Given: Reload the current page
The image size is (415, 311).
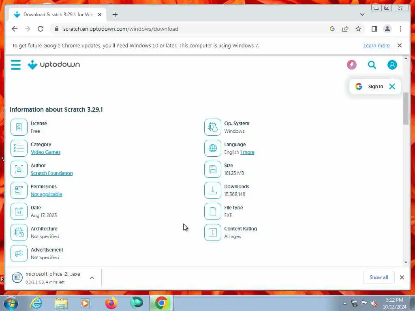Looking at the screenshot, I should coord(41,29).
